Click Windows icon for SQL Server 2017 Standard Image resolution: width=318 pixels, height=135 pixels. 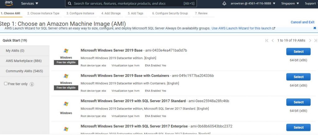point(66,104)
